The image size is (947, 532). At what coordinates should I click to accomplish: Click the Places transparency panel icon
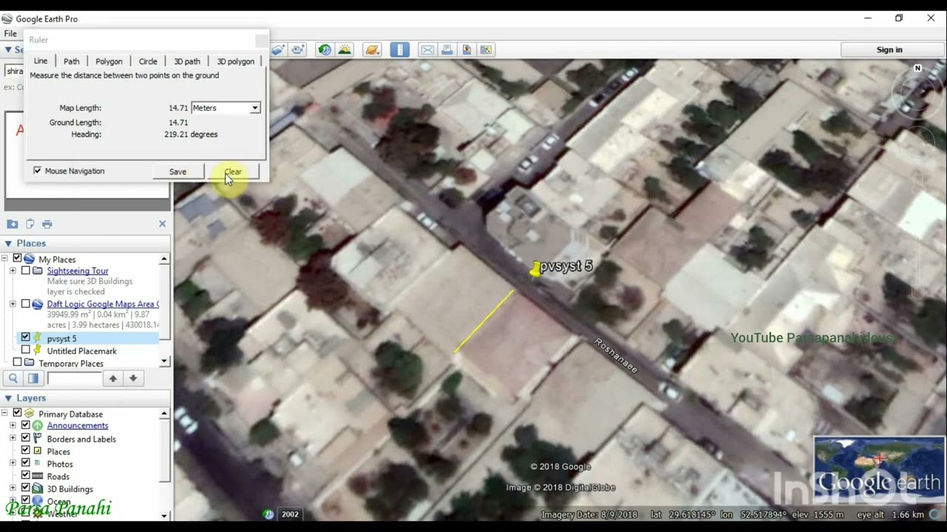pyautogui.click(x=33, y=378)
